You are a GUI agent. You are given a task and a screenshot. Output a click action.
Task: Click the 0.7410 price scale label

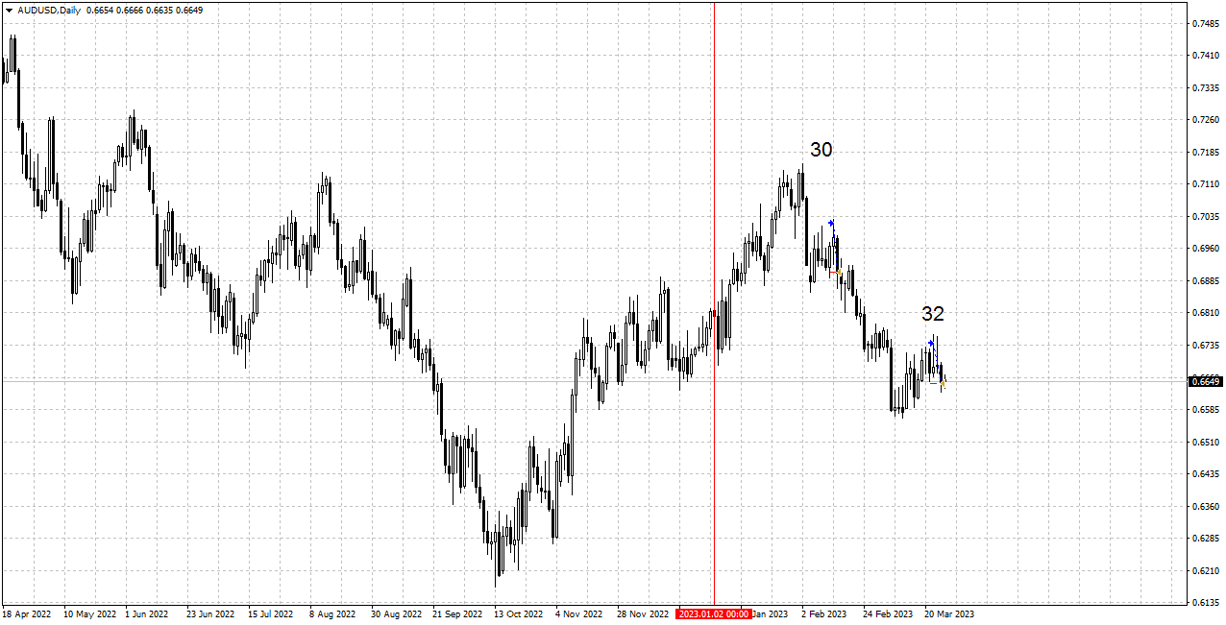pos(1205,56)
